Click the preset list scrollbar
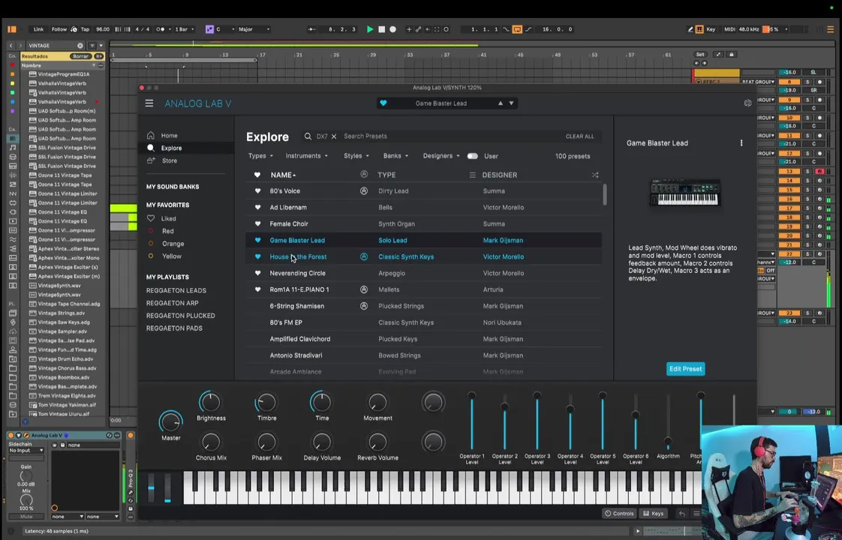 (605, 194)
